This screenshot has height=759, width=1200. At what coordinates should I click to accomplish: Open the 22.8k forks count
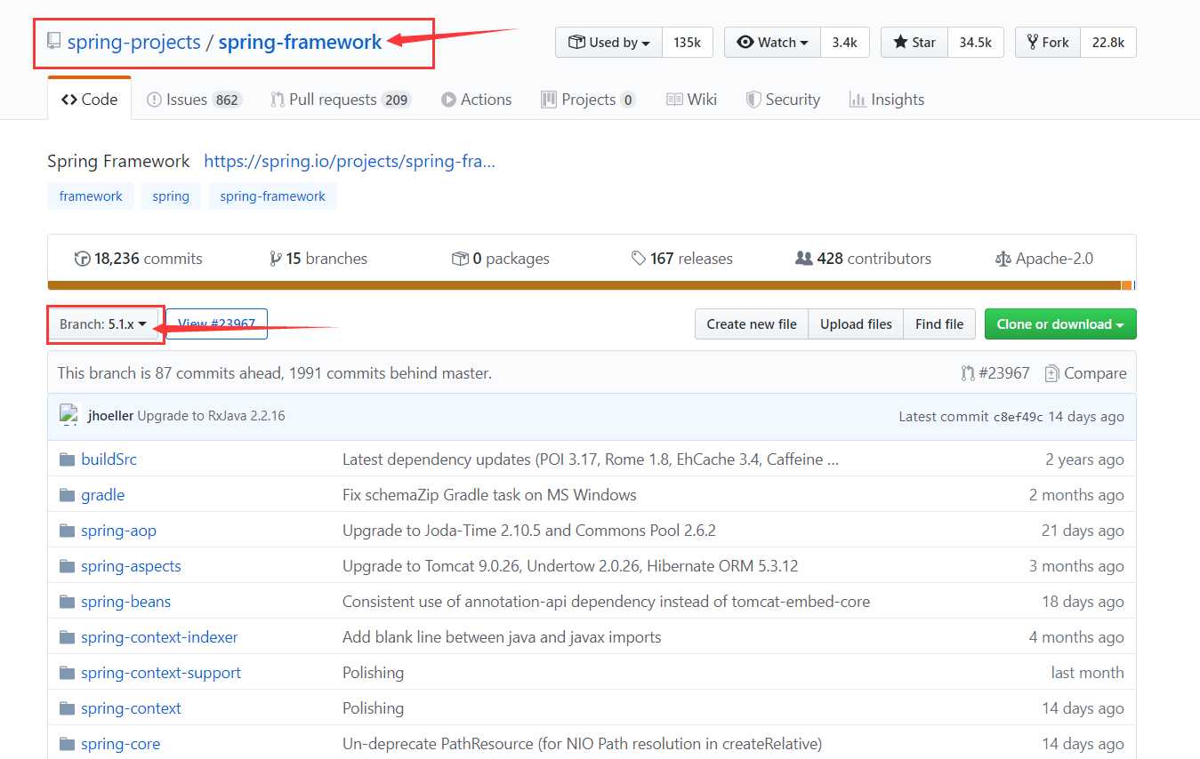[1107, 43]
